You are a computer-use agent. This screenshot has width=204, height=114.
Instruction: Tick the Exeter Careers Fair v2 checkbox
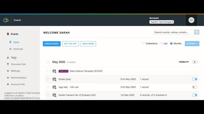coord(48,95)
